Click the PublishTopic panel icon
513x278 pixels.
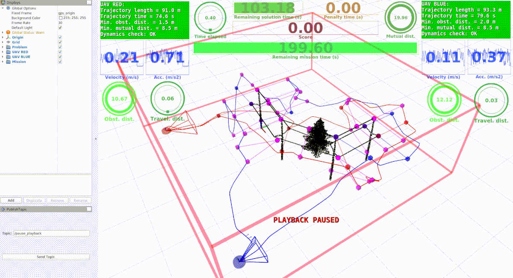point(3,210)
